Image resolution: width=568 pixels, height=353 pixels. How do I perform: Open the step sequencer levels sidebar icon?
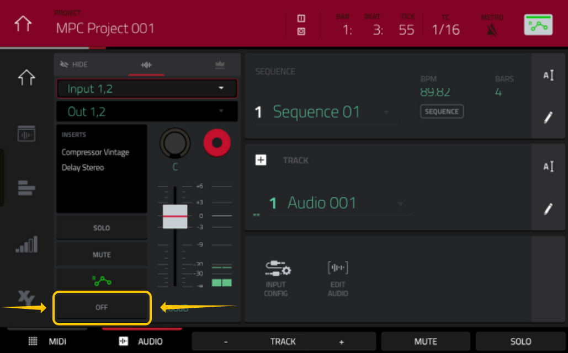(x=26, y=244)
